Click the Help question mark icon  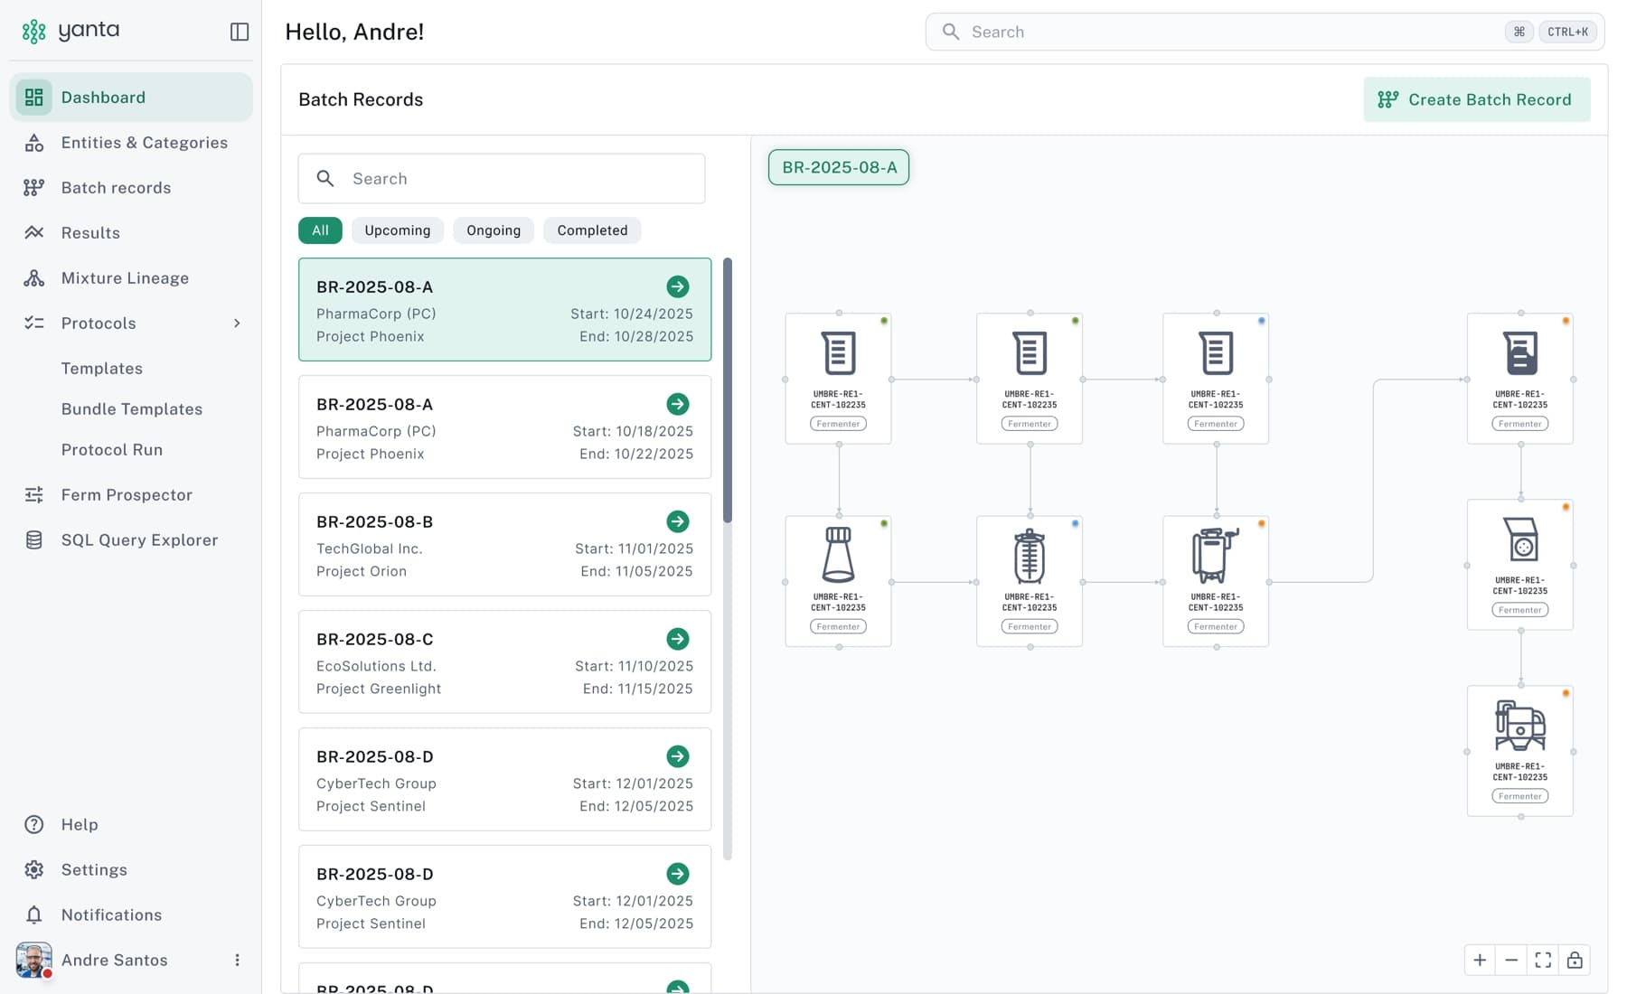pos(34,825)
